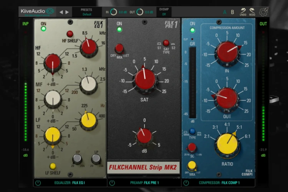The height and width of the screenshot is (192, 288).
Task: Go to the previous preset arrow
Action: pos(61,12)
